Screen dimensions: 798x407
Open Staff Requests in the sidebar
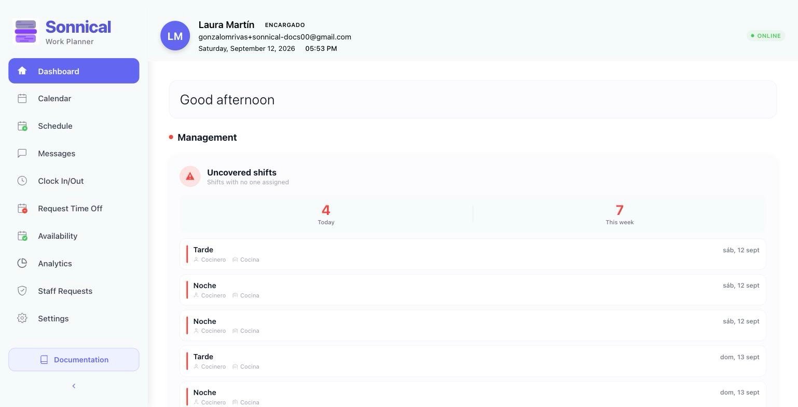74,291
